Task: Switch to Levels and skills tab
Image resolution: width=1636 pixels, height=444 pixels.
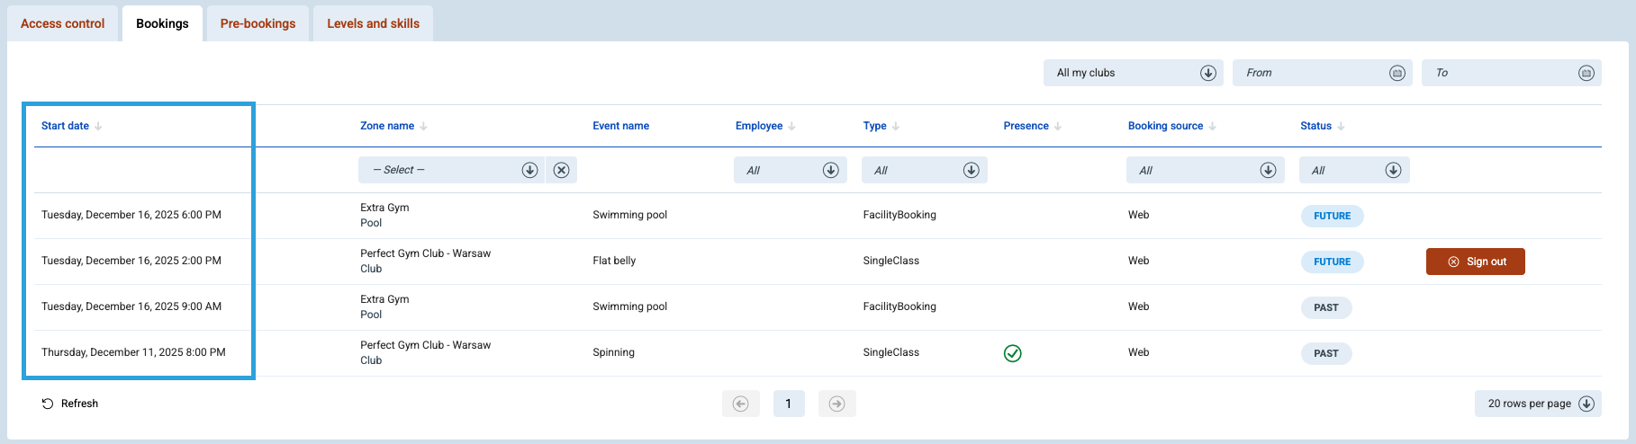Action: click(373, 23)
